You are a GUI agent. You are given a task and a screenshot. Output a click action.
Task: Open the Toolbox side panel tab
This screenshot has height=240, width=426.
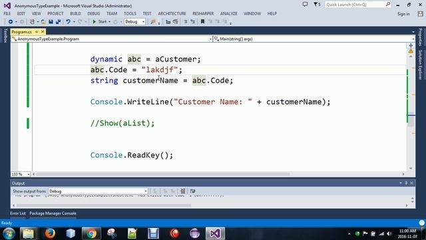(5, 35)
